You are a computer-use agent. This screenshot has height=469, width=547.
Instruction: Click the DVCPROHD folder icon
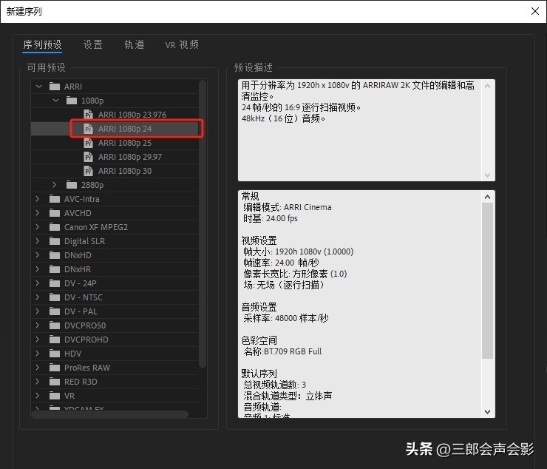(55, 340)
